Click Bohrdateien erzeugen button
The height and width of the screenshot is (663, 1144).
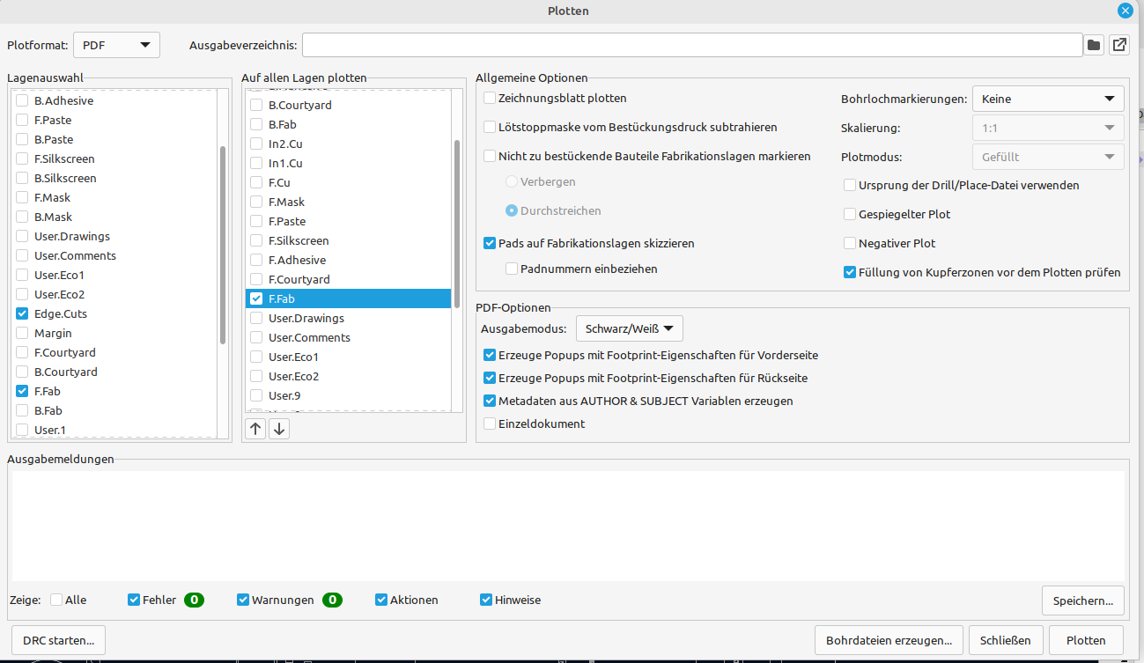[x=889, y=640]
